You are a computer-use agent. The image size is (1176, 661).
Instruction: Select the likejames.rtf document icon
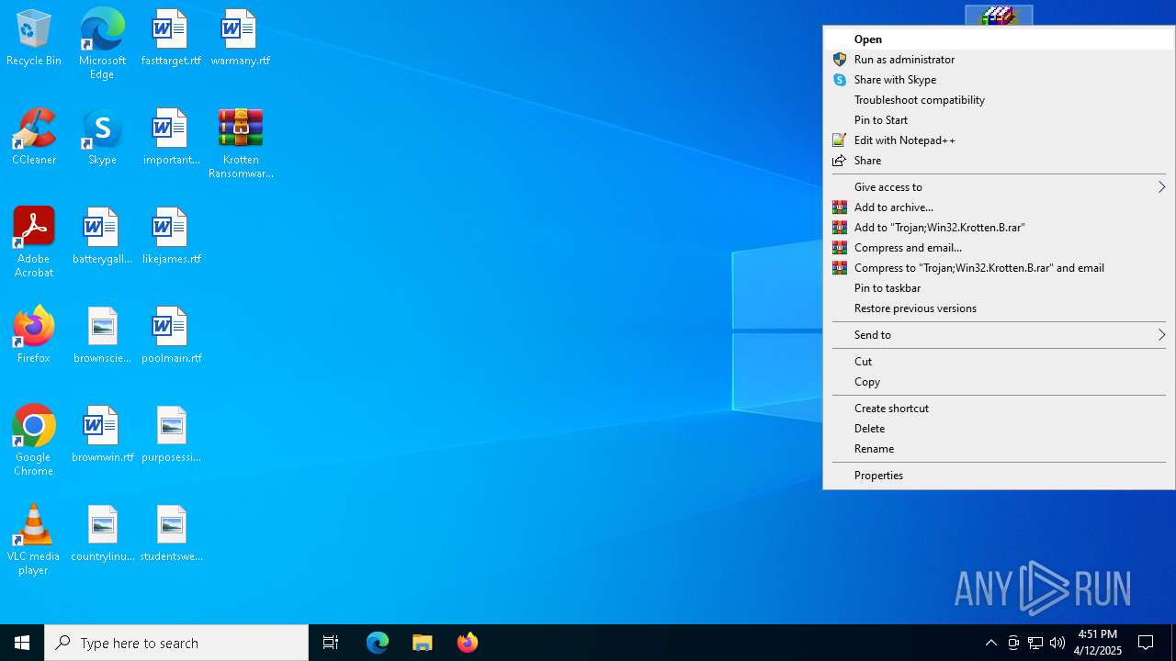click(171, 236)
